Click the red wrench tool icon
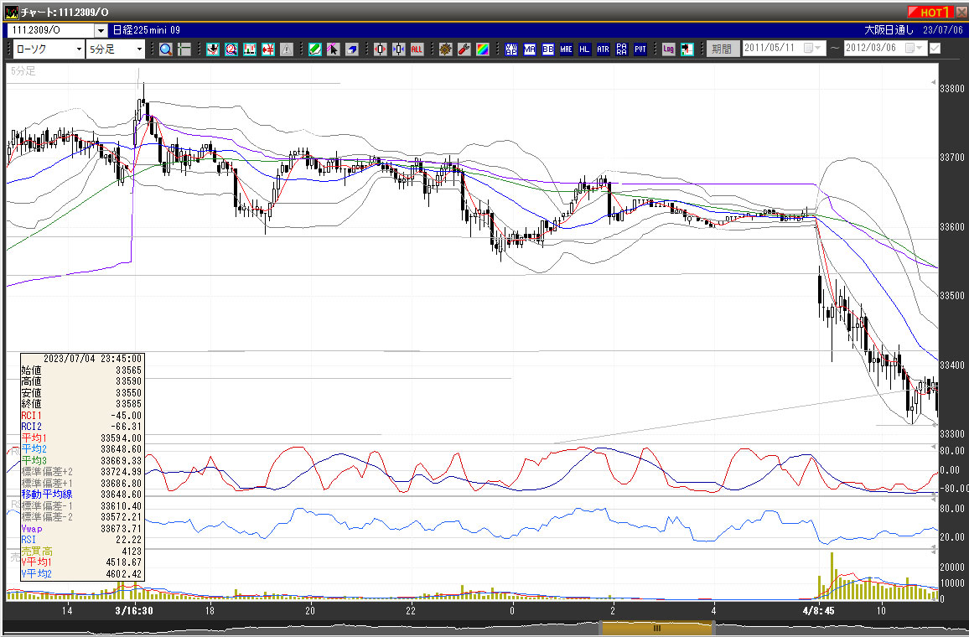 point(464,49)
